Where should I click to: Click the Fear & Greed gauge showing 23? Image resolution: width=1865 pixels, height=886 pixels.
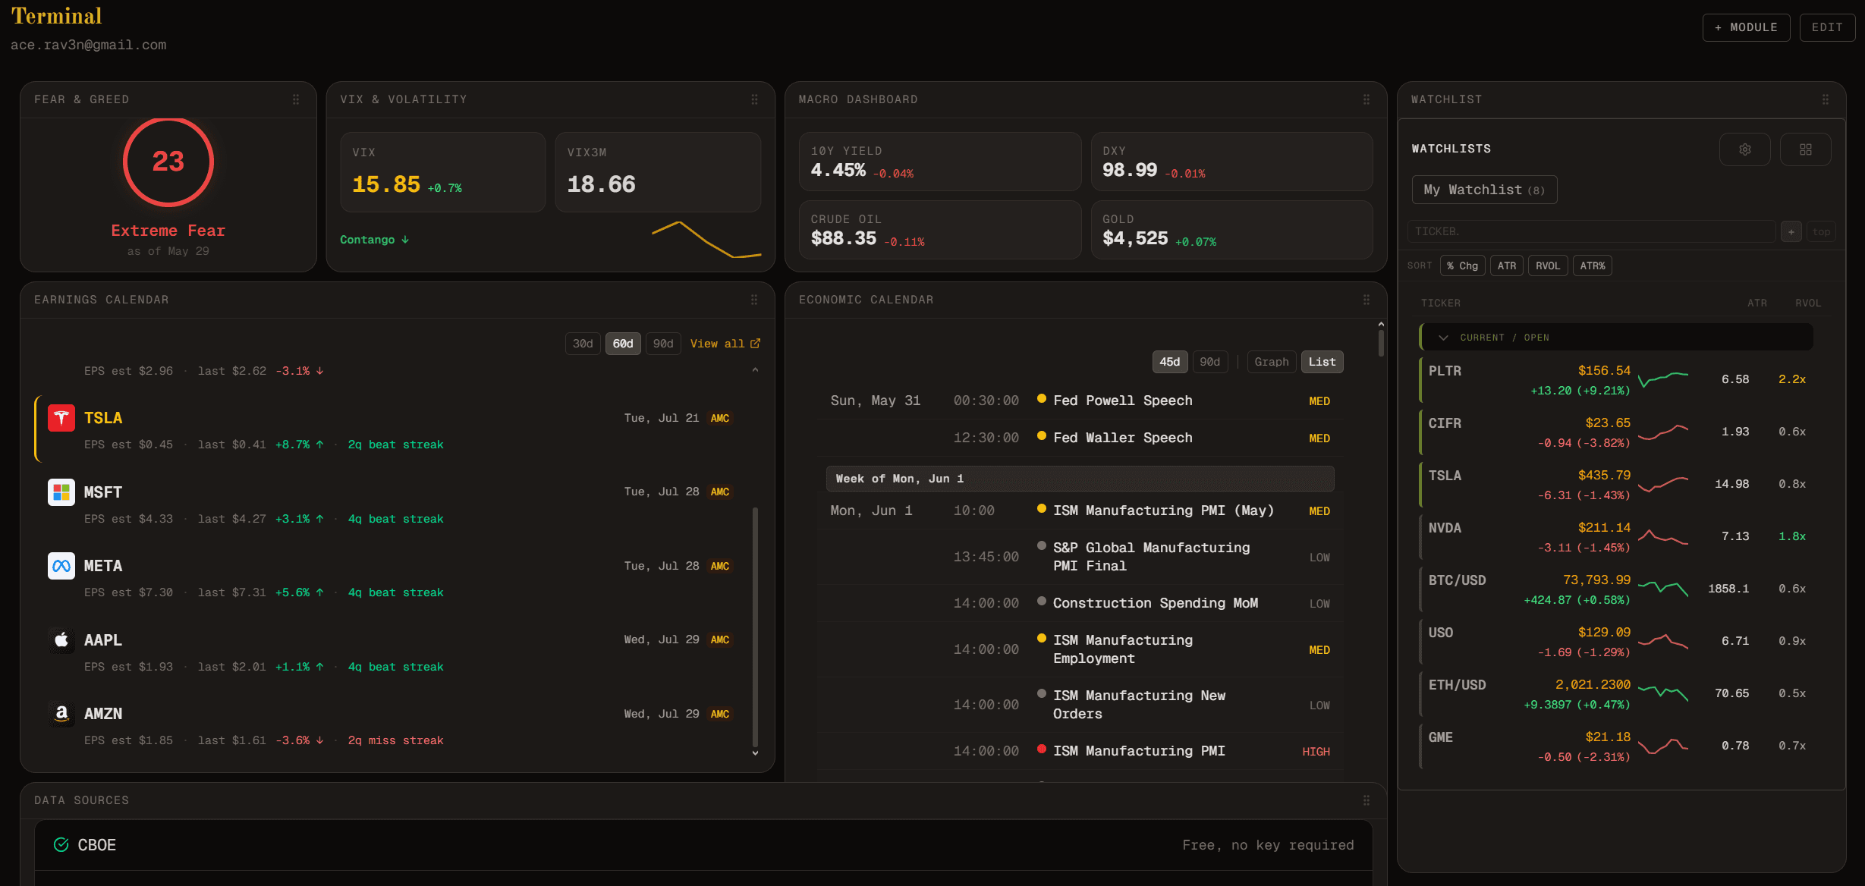coord(168,162)
